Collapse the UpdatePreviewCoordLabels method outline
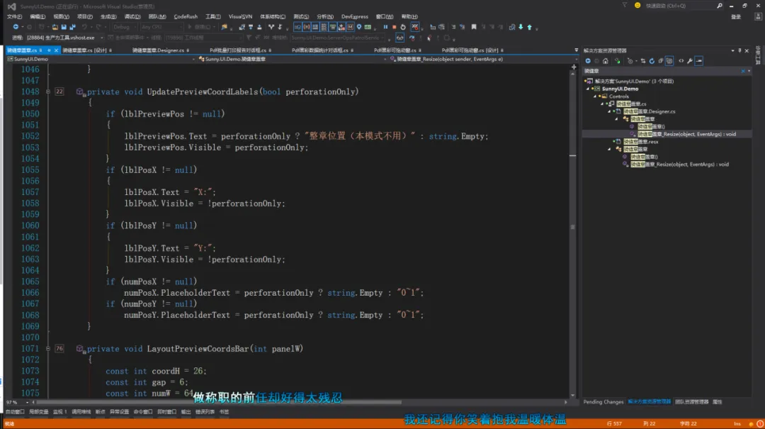 48,91
